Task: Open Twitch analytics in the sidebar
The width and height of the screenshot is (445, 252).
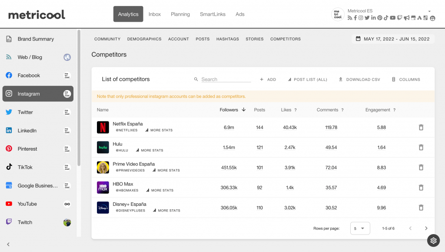Action: pyautogui.click(x=38, y=222)
